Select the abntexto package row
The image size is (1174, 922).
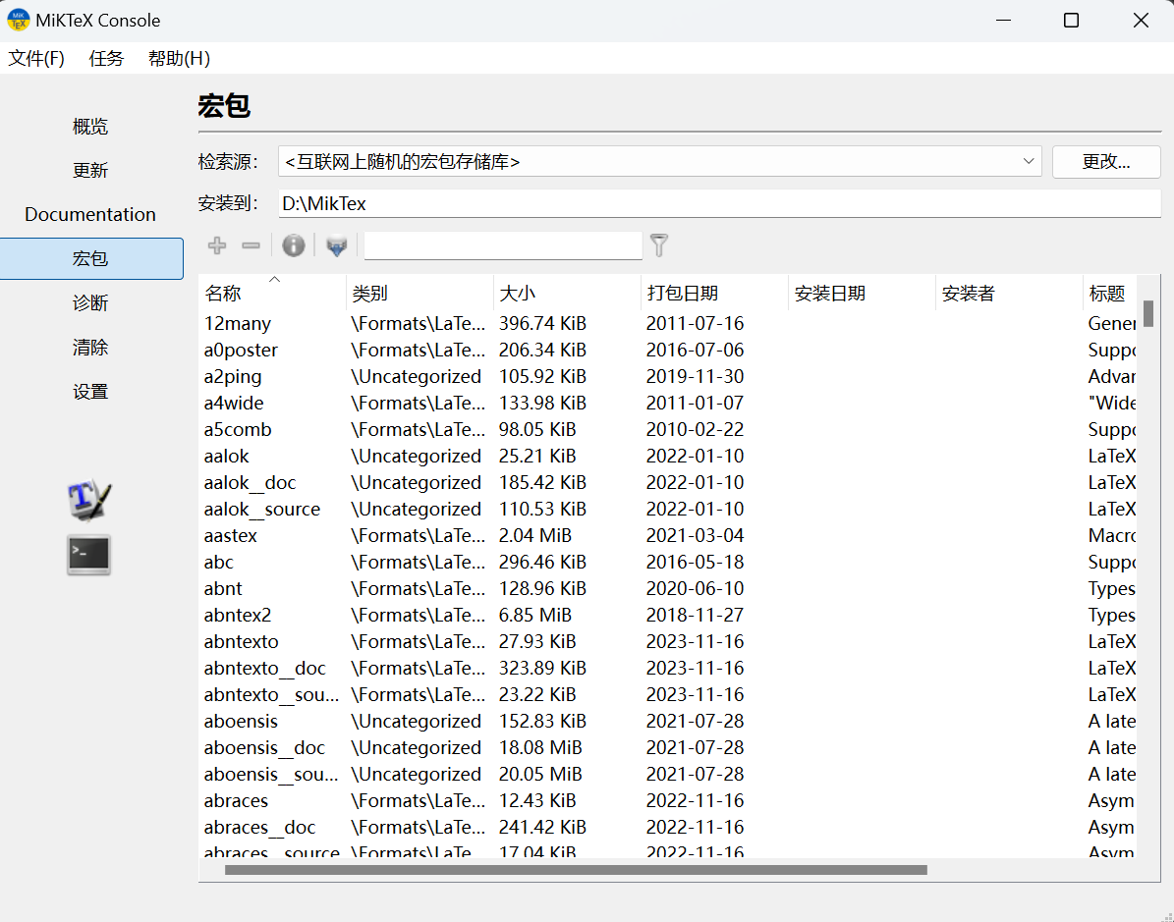click(x=668, y=641)
